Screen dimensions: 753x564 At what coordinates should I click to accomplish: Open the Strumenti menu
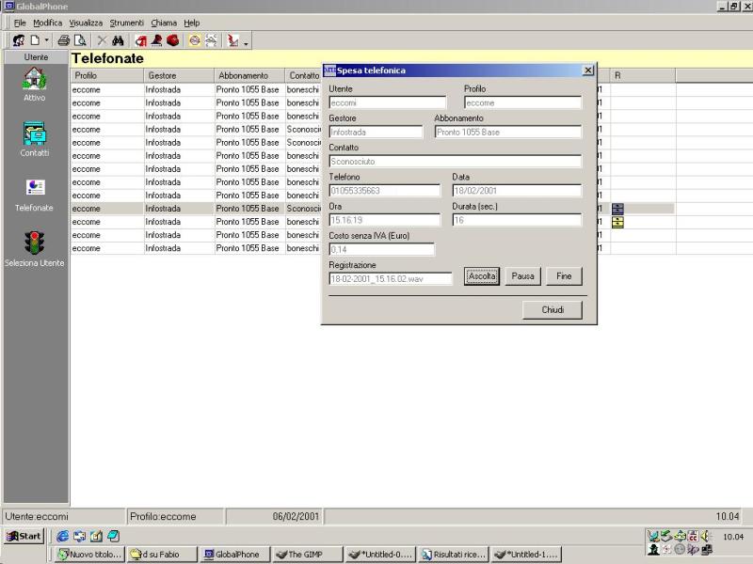tap(126, 23)
